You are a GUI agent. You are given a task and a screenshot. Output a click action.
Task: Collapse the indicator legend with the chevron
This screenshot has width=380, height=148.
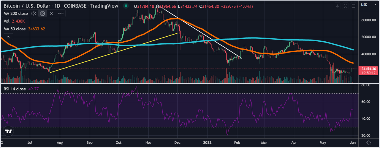[x=8, y=37]
